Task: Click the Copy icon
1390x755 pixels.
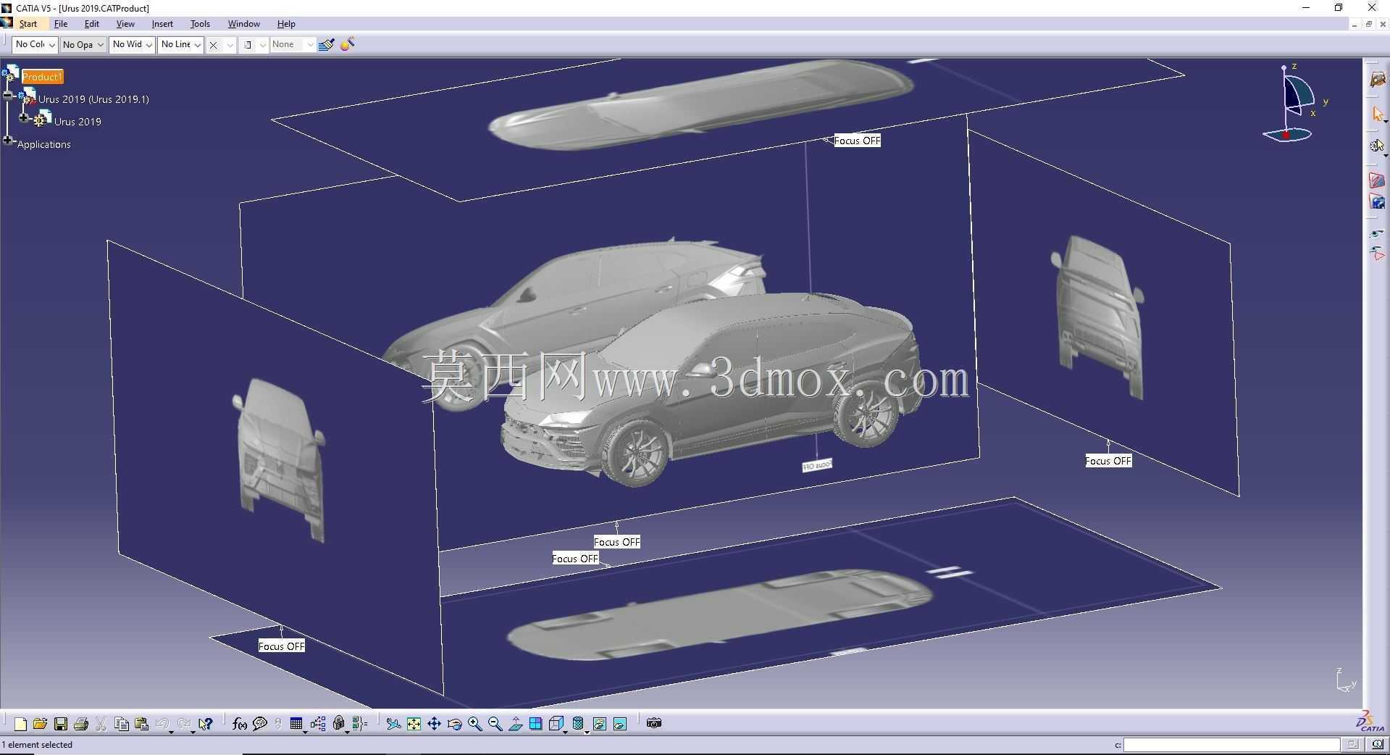Action: tap(122, 723)
